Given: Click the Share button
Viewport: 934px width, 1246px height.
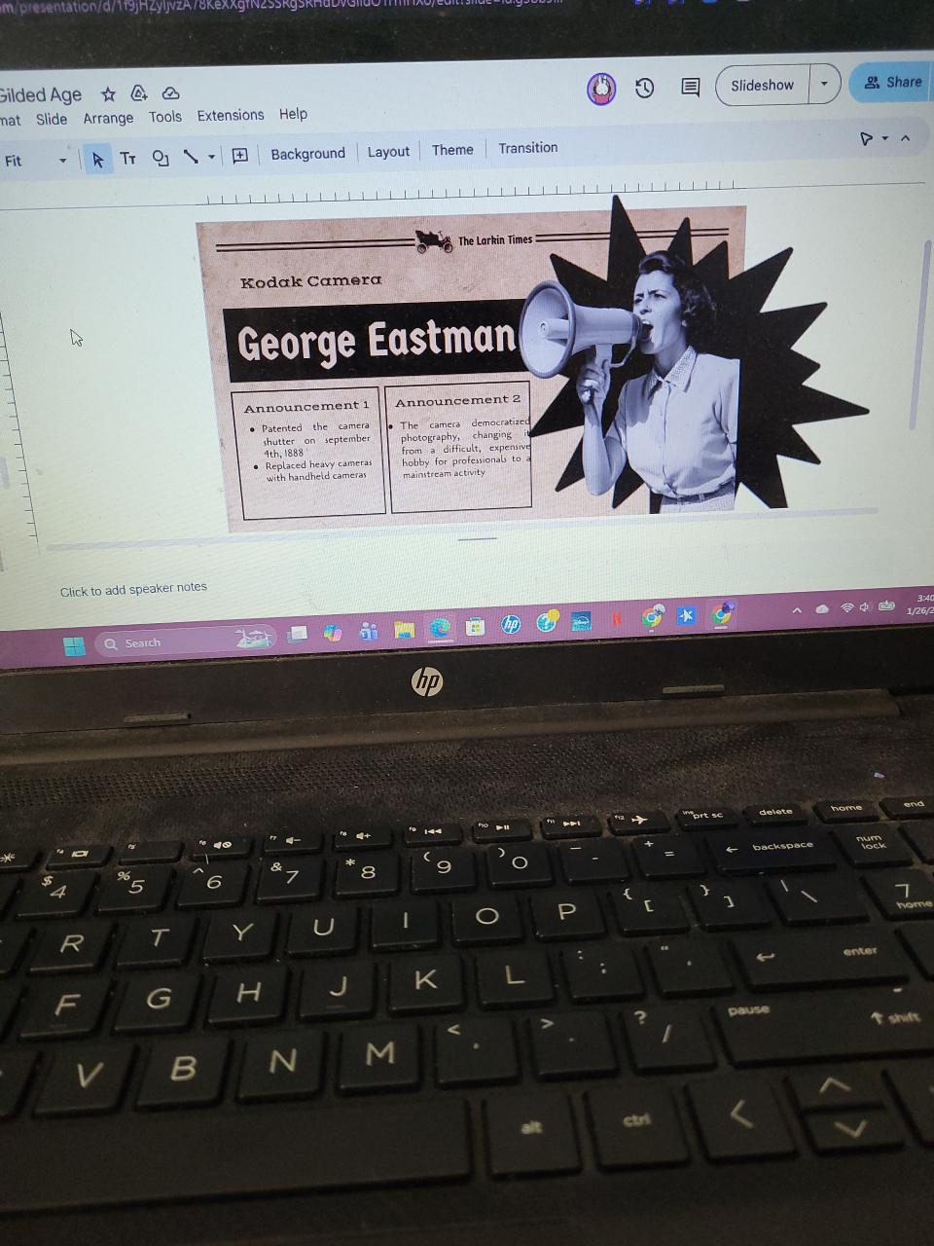Looking at the screenshot, I should [892, 83].
